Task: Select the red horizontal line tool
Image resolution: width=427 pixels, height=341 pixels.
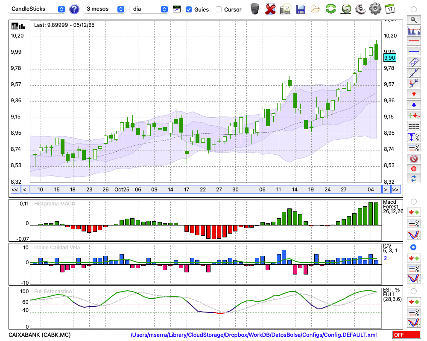Action: 414,41
